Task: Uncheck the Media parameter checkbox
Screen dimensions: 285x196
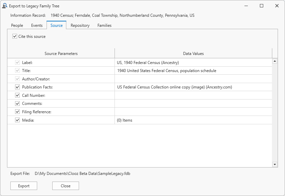Action: [x=17, y=120]
